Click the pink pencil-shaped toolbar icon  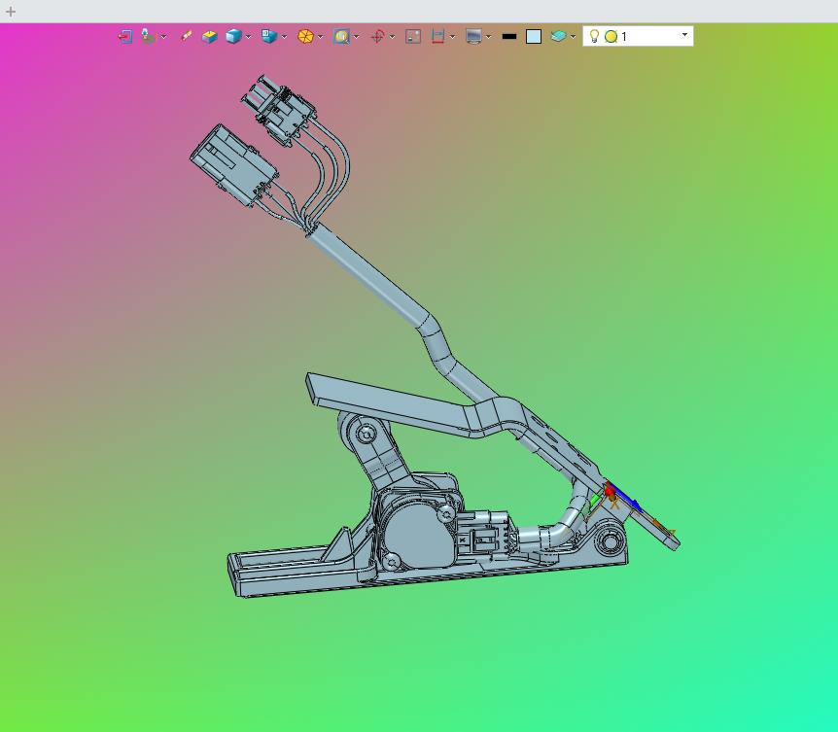click(186, 36)
